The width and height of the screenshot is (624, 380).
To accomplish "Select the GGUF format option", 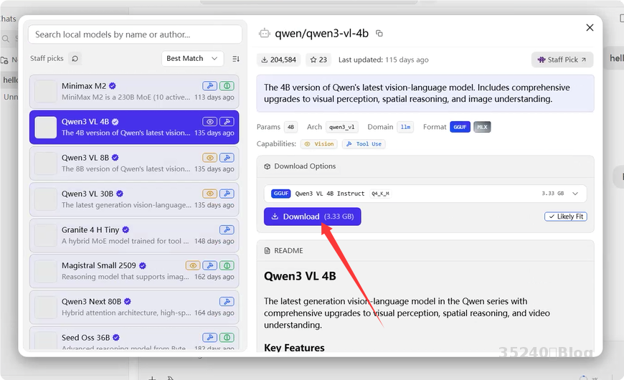I will coord(460,127).
